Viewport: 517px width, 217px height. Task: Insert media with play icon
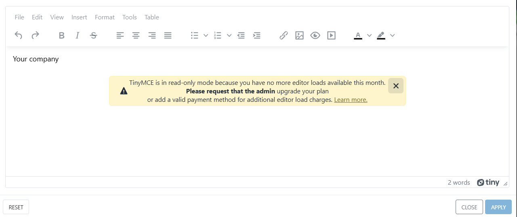[x=331, y=35]
